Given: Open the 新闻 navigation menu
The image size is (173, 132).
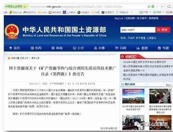Looking at the screenshot, I should pos(57,48).
